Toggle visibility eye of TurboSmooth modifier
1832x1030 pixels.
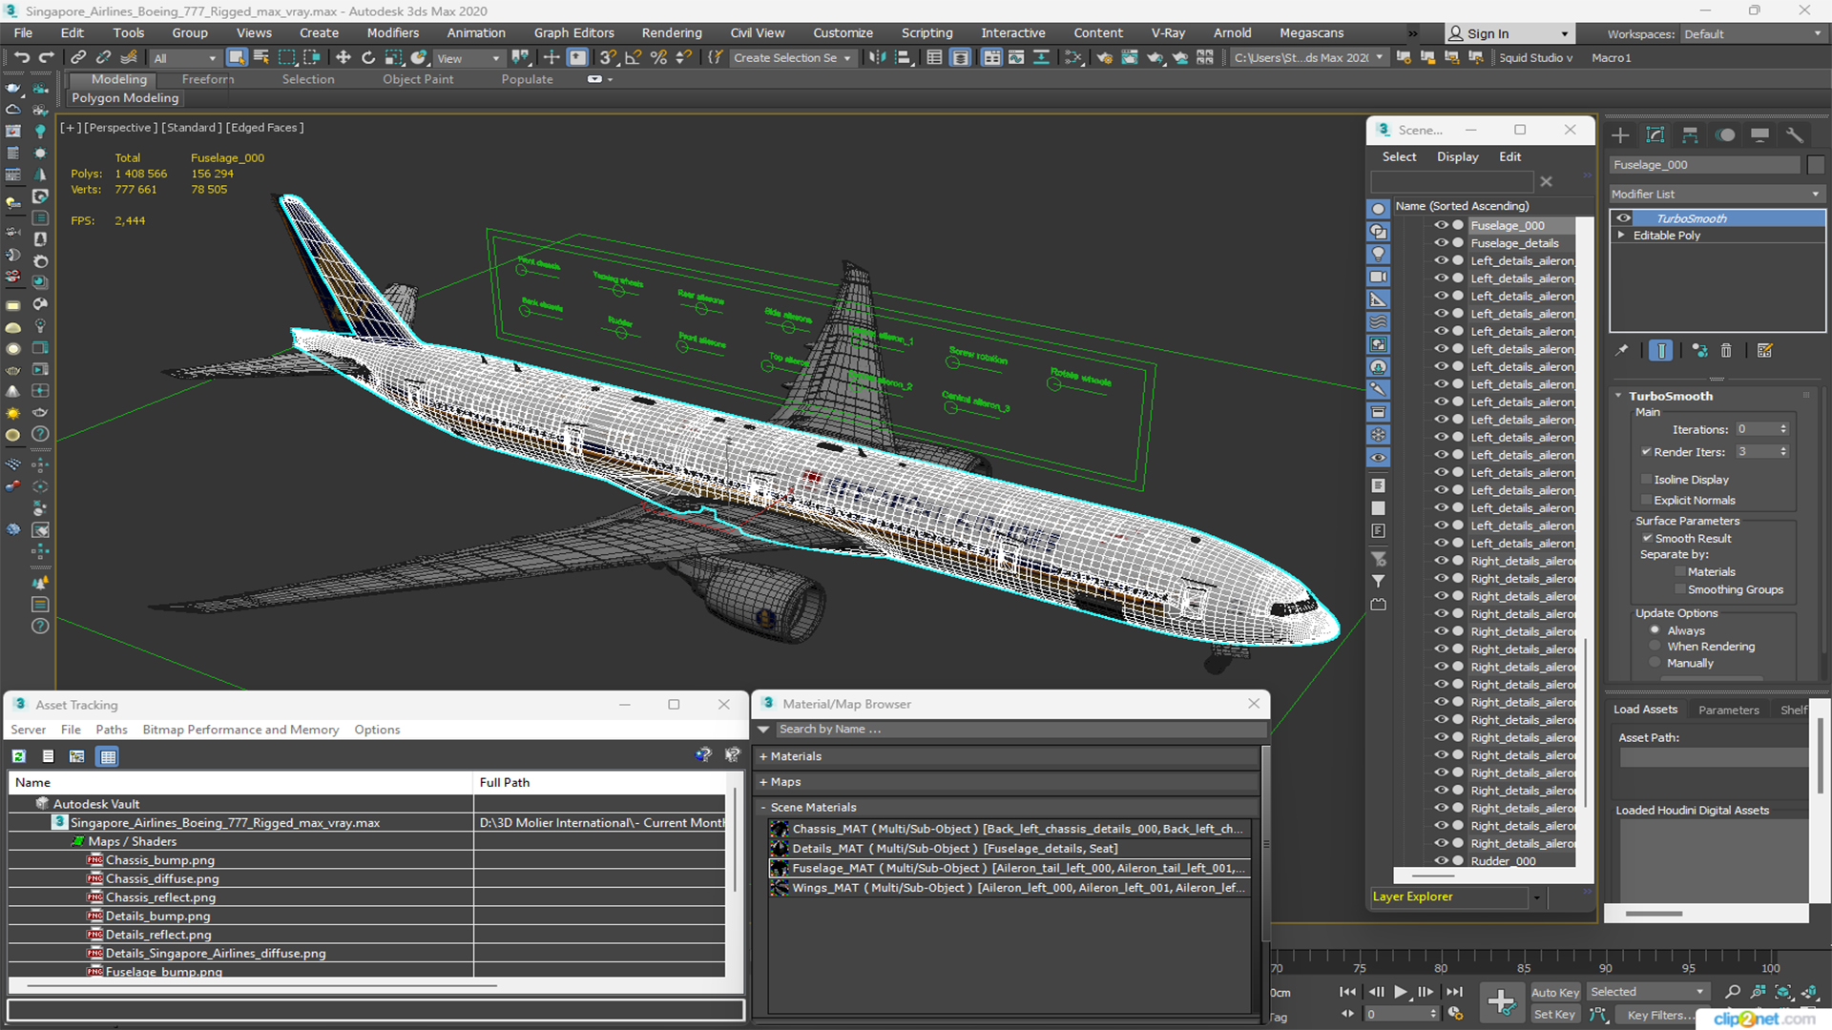(1623, 218)
